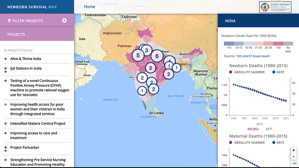Zoom in the map with plus button
The image size is (299, 168).
click(294, 150)
